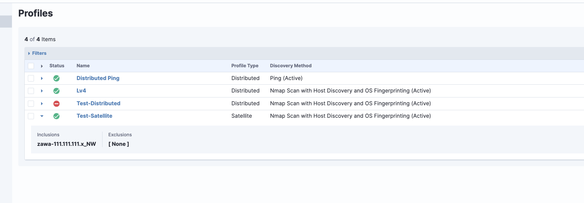Tick the Test-Satellite row checkbox

click(x=31, y=116)
